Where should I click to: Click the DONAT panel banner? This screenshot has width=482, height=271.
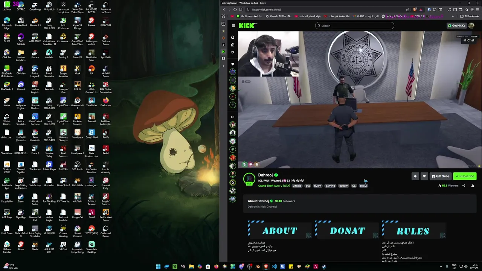point(347,230)
